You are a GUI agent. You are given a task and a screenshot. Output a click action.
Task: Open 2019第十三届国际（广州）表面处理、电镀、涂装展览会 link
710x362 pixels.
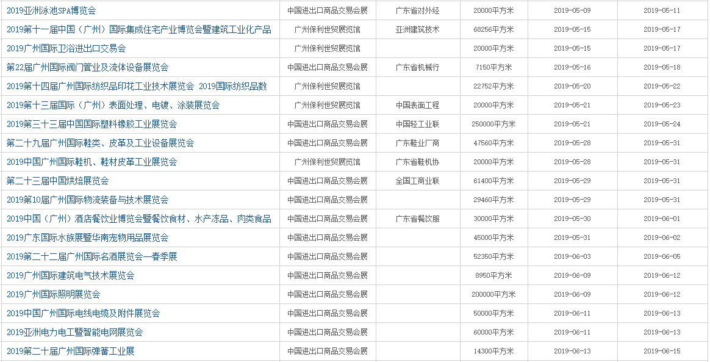[113, 105]
